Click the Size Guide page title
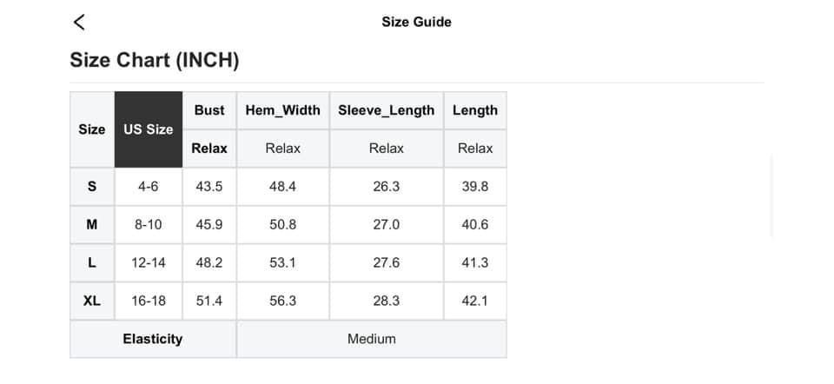The image size is (834, 384). pyautogui.click(x=416, y=22)
